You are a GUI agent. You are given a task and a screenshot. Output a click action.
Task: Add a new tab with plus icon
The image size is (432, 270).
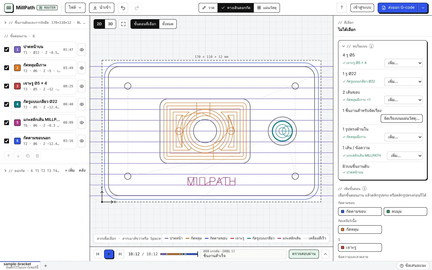[46, 266]
